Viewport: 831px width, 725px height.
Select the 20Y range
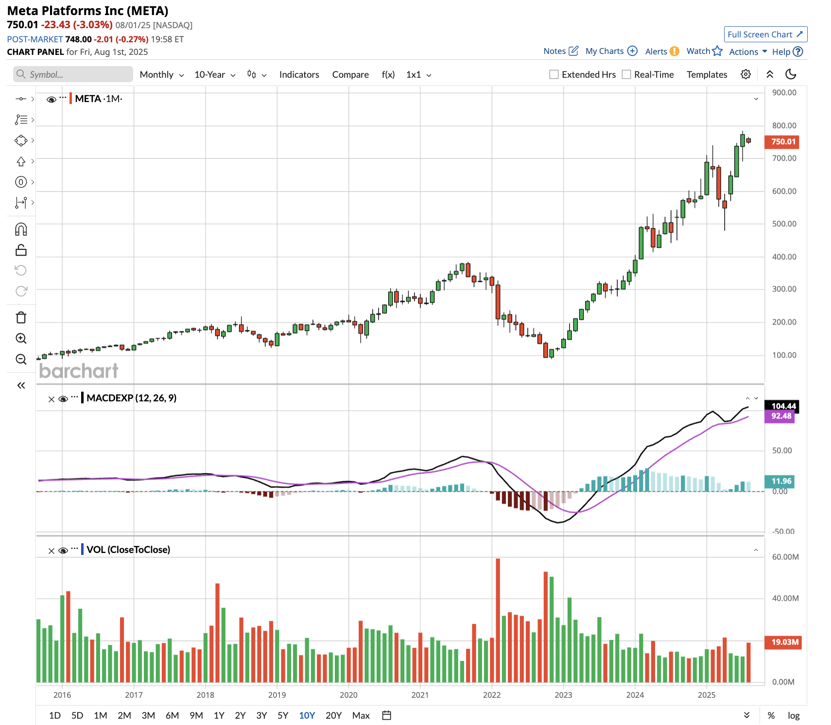pos(333,715)
